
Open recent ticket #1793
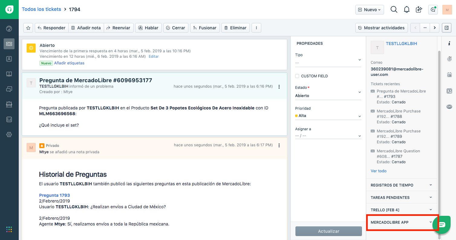click(401, 94)
